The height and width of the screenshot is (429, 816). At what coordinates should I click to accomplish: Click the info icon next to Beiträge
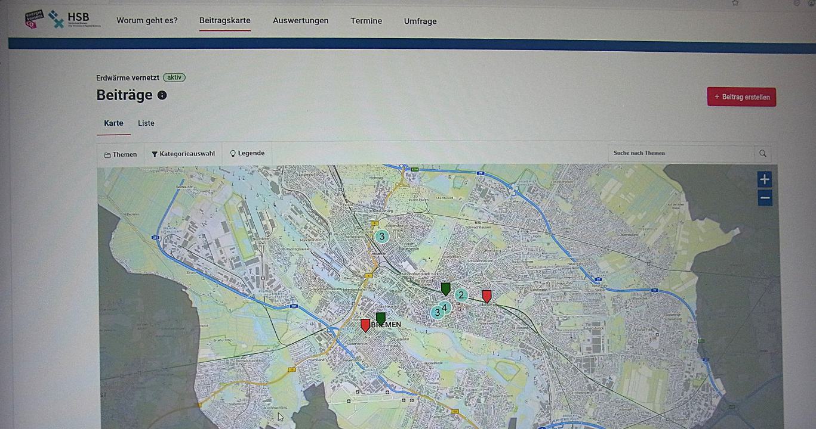click(162, 95)
